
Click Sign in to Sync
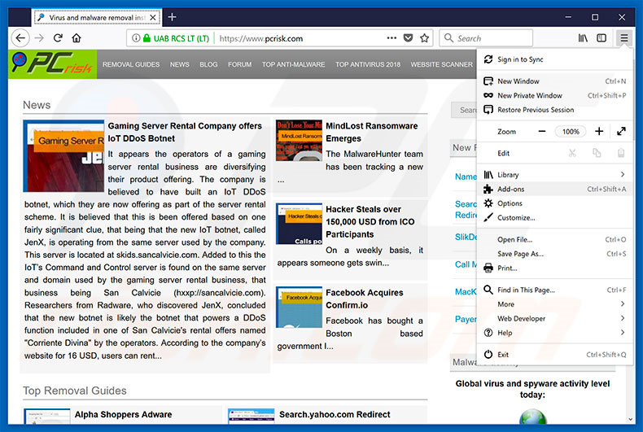pyautogui.click(x=554, y=59)
